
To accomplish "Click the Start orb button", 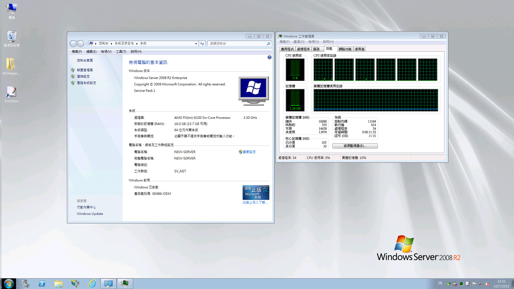I will point(8,284).
